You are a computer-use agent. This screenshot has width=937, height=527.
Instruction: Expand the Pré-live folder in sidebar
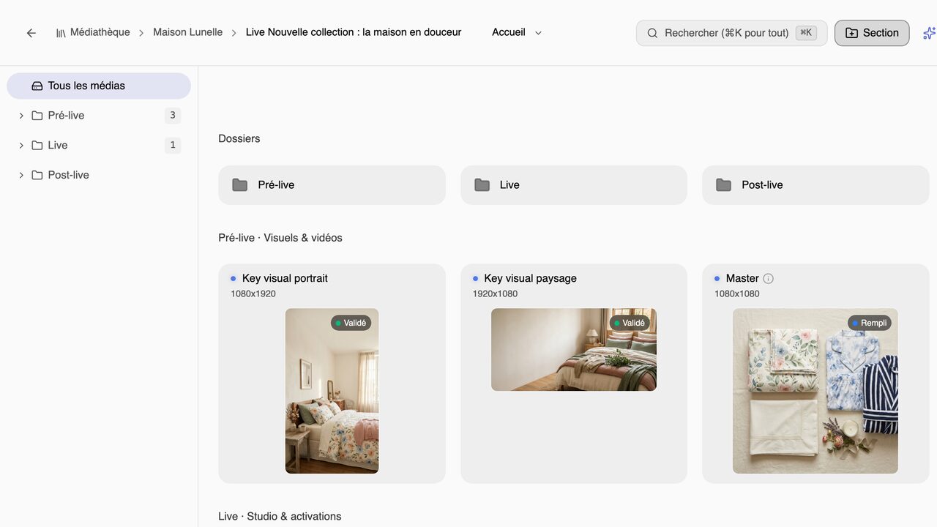pyautogui.click(x=21, y=116)
